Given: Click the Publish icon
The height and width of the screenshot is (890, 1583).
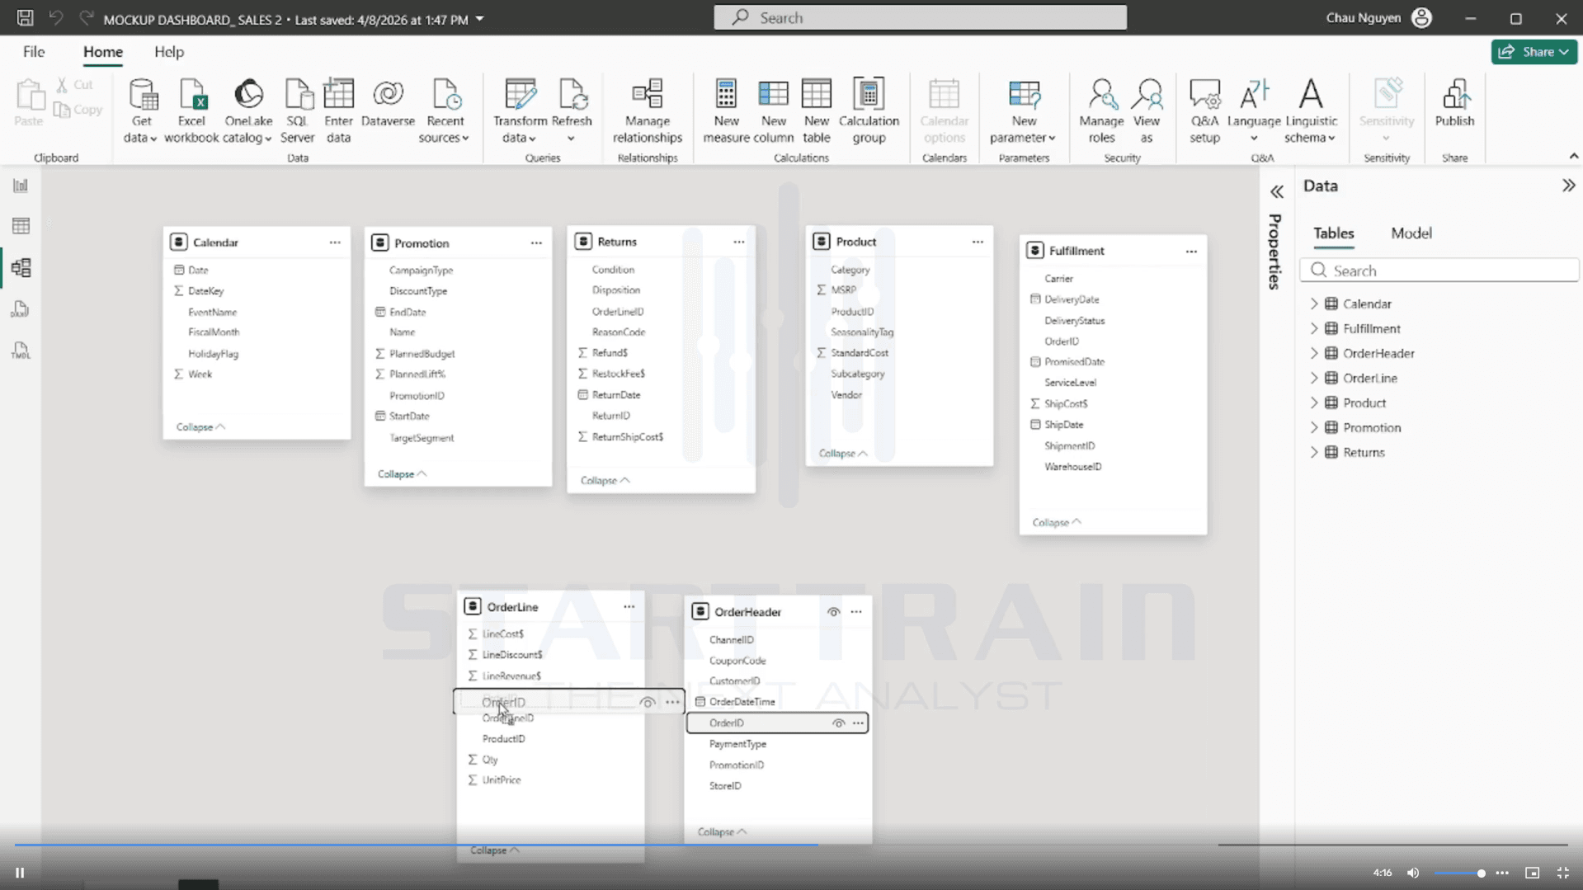Looking at the screenshot, I should tap(1454, 103).
